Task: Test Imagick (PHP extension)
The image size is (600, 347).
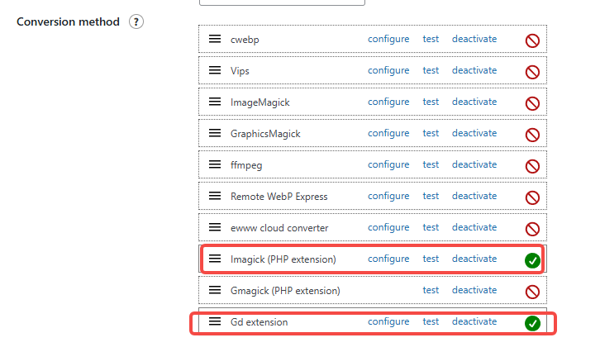Action: (431, 259)
